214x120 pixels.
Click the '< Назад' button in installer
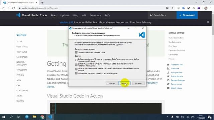pos(112,83)
